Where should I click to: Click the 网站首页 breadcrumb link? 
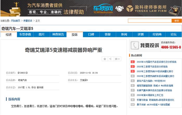click(x=16, y=21)
